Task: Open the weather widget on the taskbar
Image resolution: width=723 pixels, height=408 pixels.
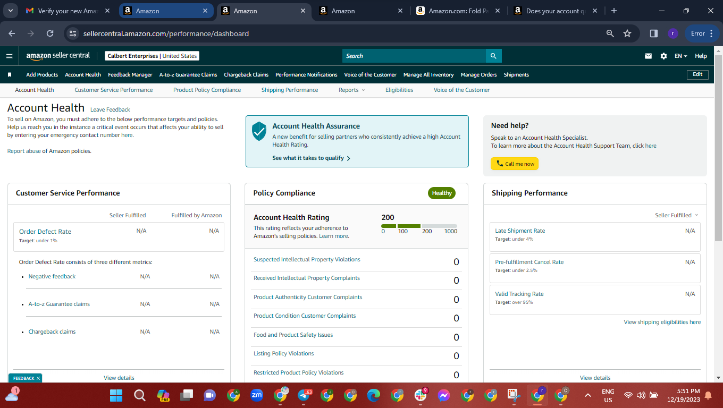Action: click(11, 394)
